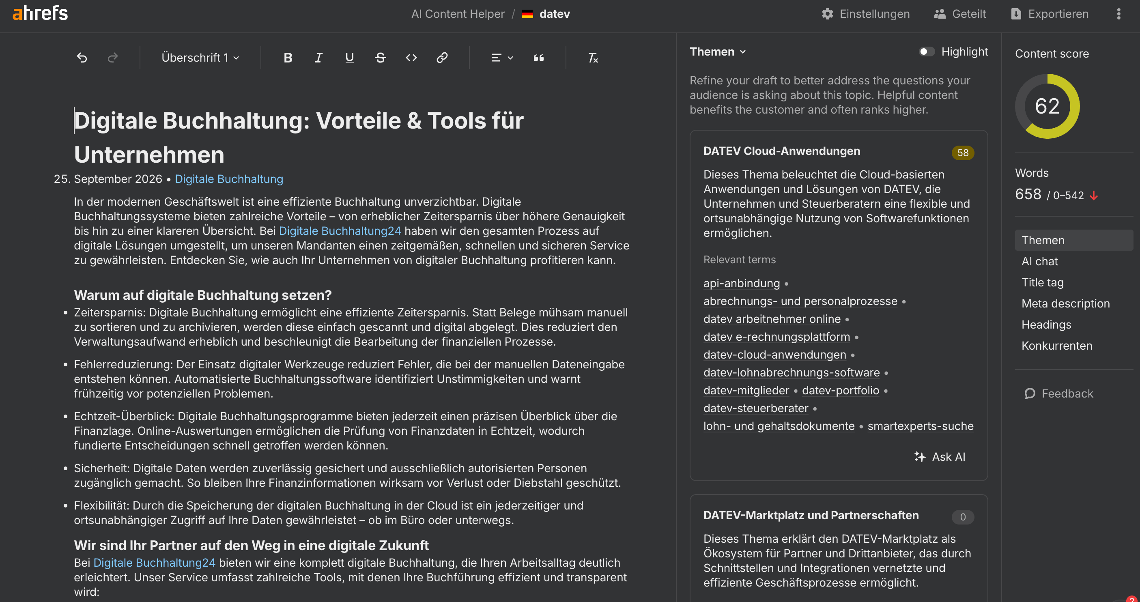The image size is (1140, 602).
Task: Click the Ask AI sparkle icon
Action: point(920,456)
